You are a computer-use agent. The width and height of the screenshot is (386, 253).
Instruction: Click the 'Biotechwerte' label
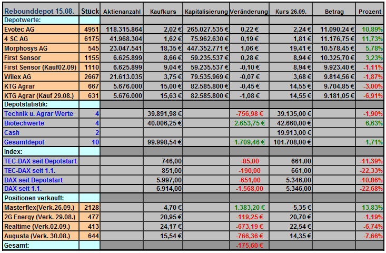tap(24, 123)
